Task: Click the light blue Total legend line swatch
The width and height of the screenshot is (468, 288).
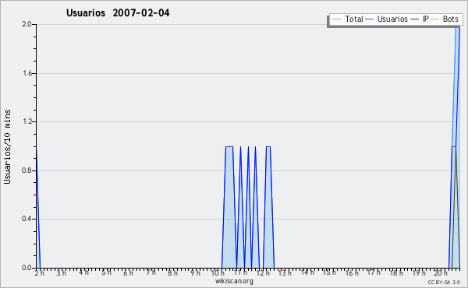Action: [x=336, y=19]
